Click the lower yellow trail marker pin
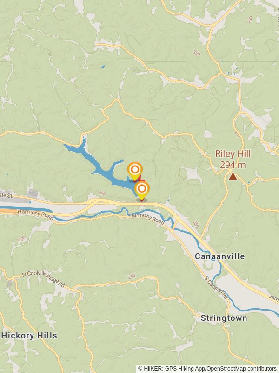 point(142,191)
